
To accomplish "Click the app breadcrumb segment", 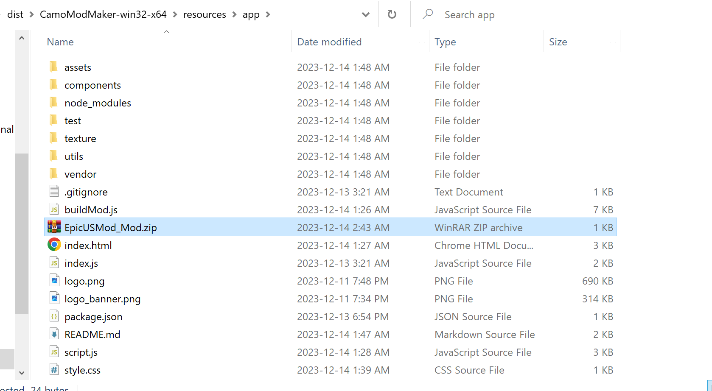I will point(251,15).
